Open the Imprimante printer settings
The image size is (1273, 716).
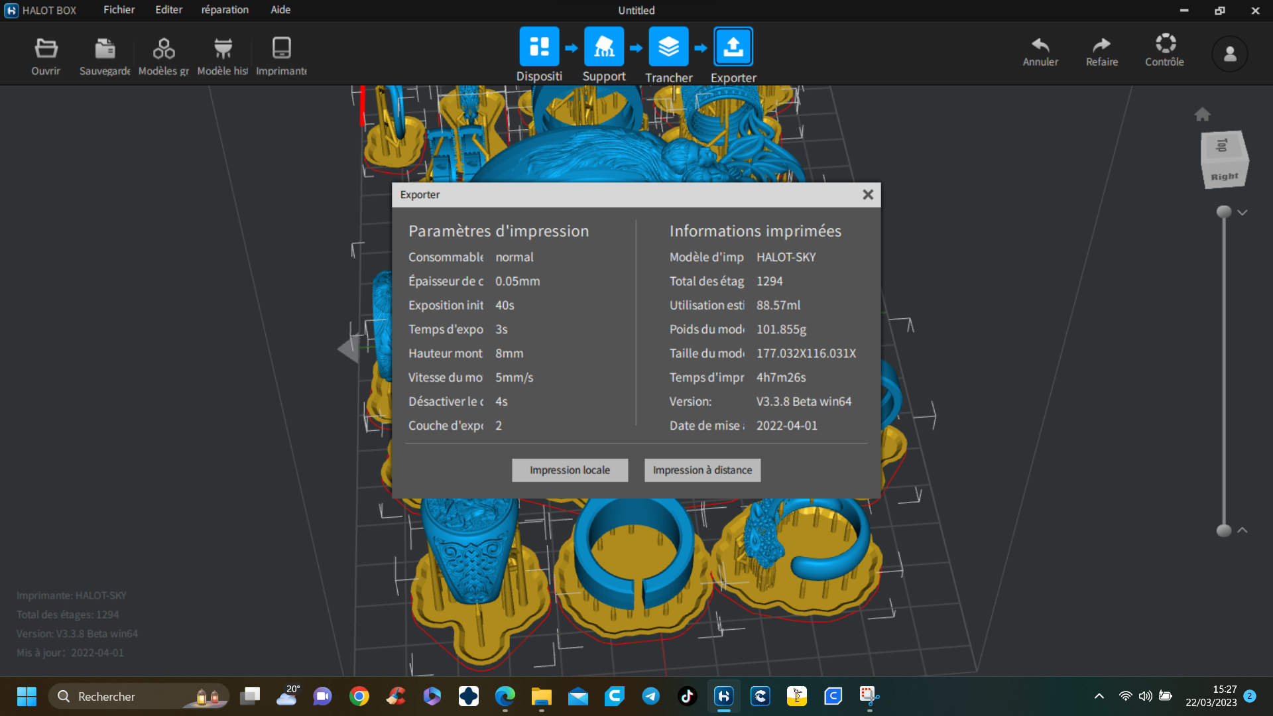(x=281, y=48)
